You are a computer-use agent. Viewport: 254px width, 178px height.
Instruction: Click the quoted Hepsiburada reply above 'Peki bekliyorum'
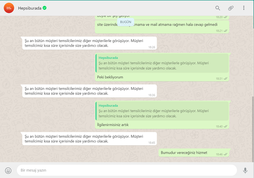point(162,63)
